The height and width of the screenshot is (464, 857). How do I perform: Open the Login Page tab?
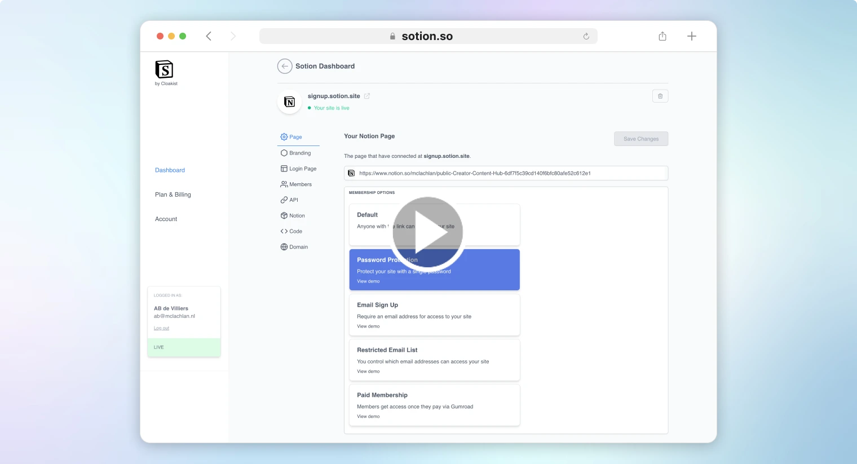point(299,169)
